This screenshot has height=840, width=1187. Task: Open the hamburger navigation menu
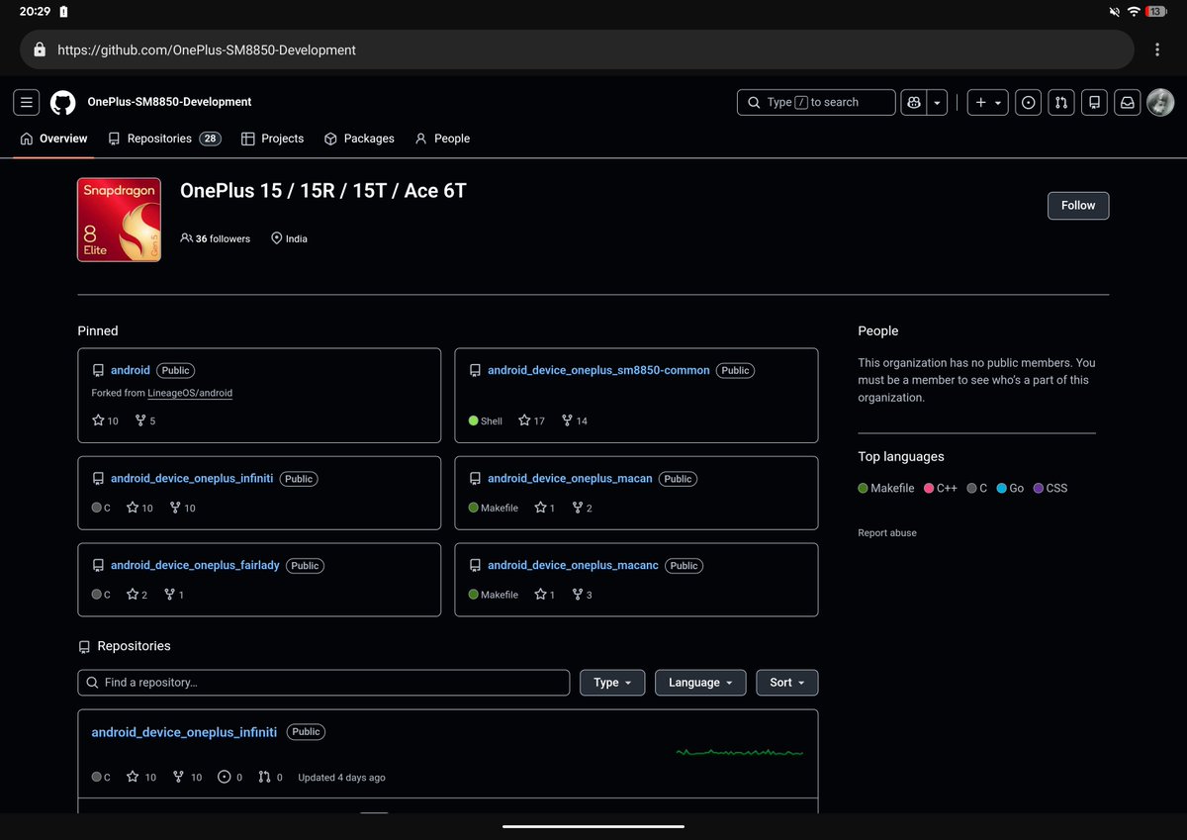tap(27, 102)
